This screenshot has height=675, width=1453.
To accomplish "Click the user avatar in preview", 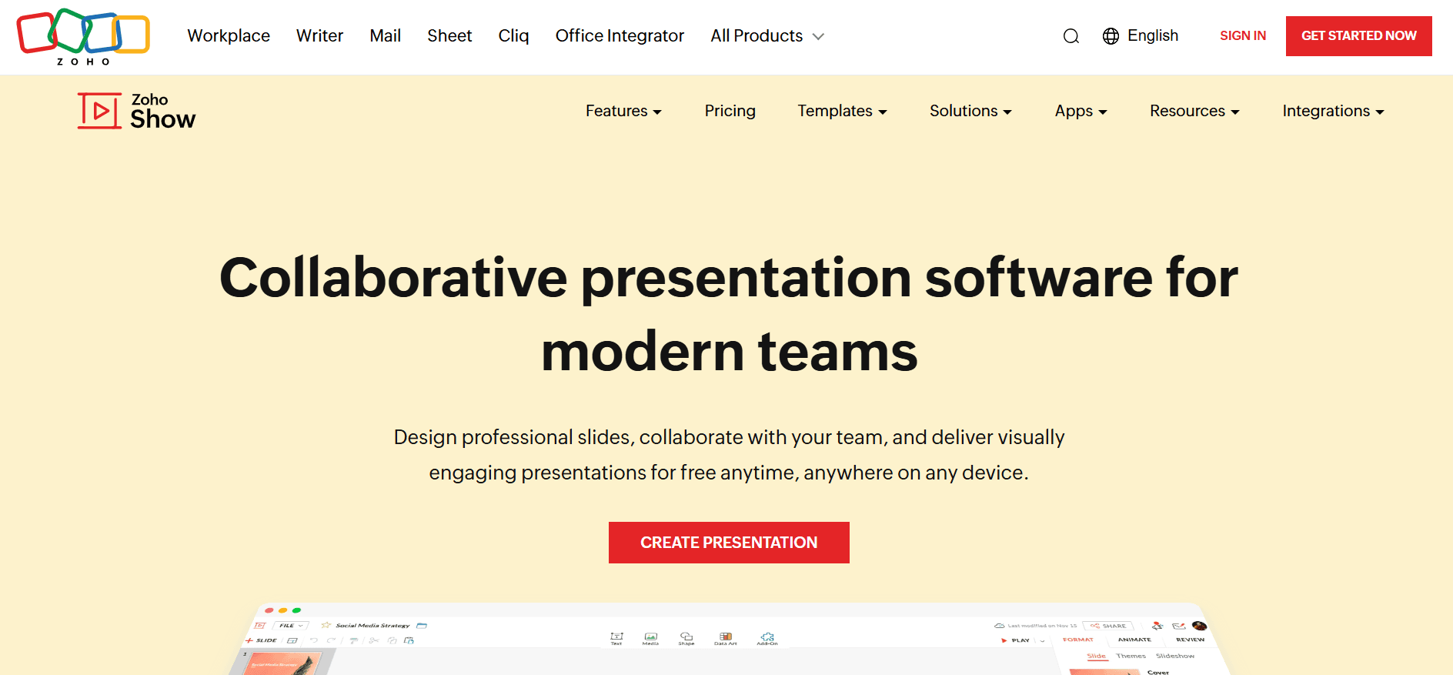I will [x=1199, y=626].
